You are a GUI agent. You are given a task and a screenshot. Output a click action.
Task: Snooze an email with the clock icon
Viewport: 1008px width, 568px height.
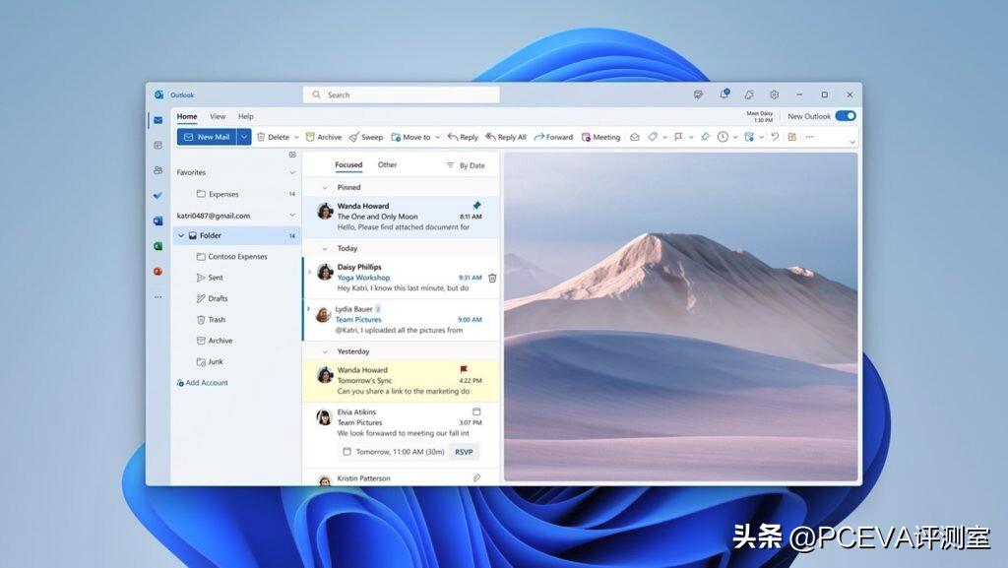pyautogui.click(x=722, y=137)
